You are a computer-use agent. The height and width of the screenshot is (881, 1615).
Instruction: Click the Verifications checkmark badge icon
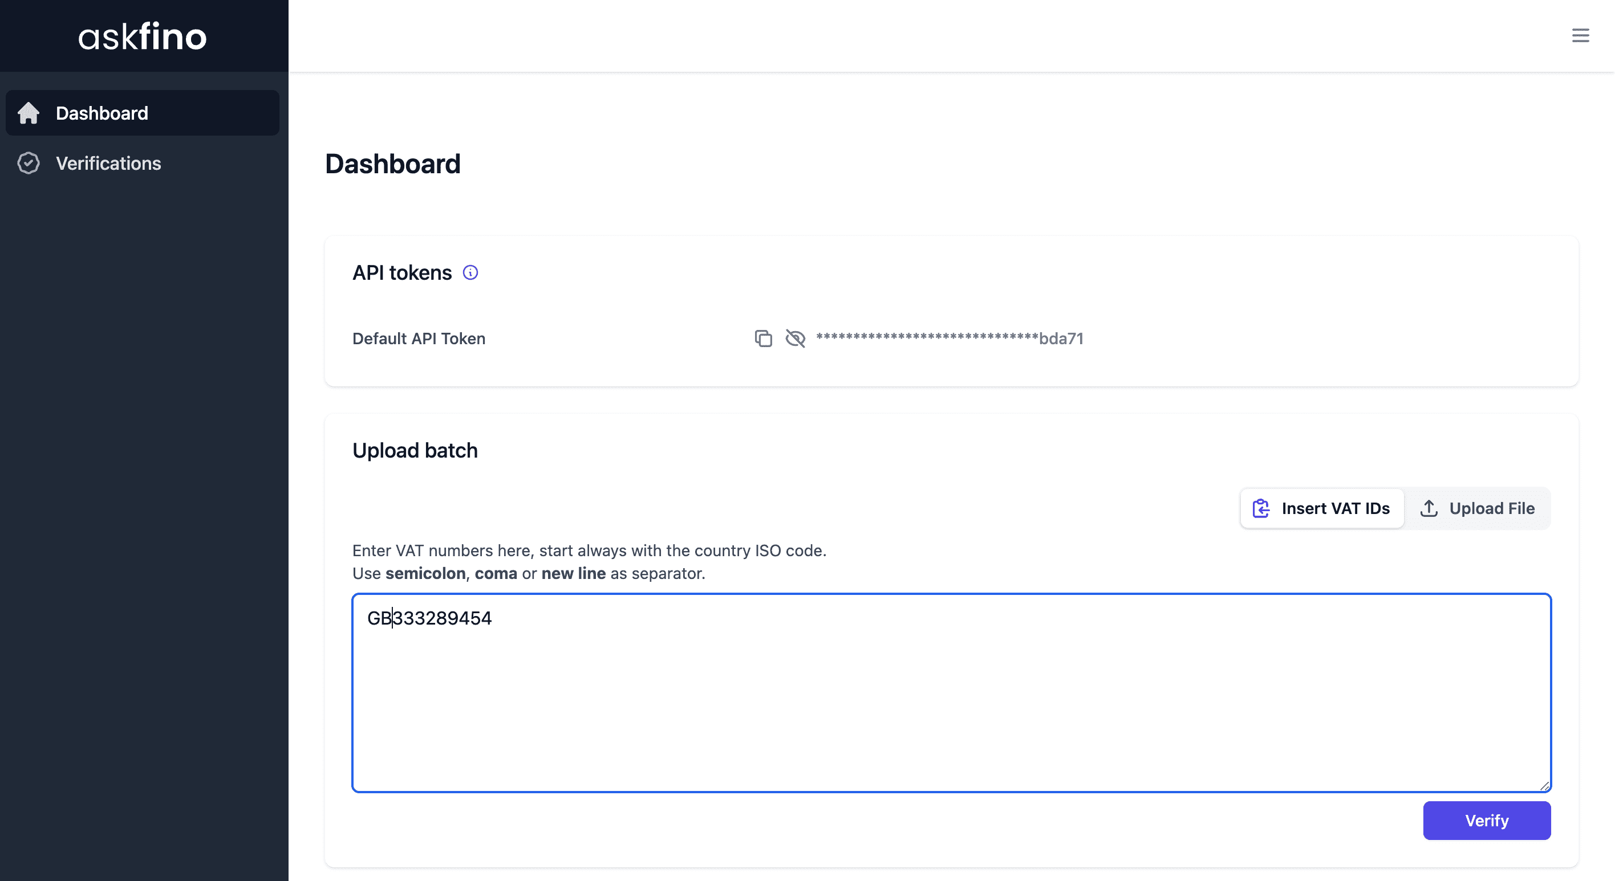[x=28, y=163]
